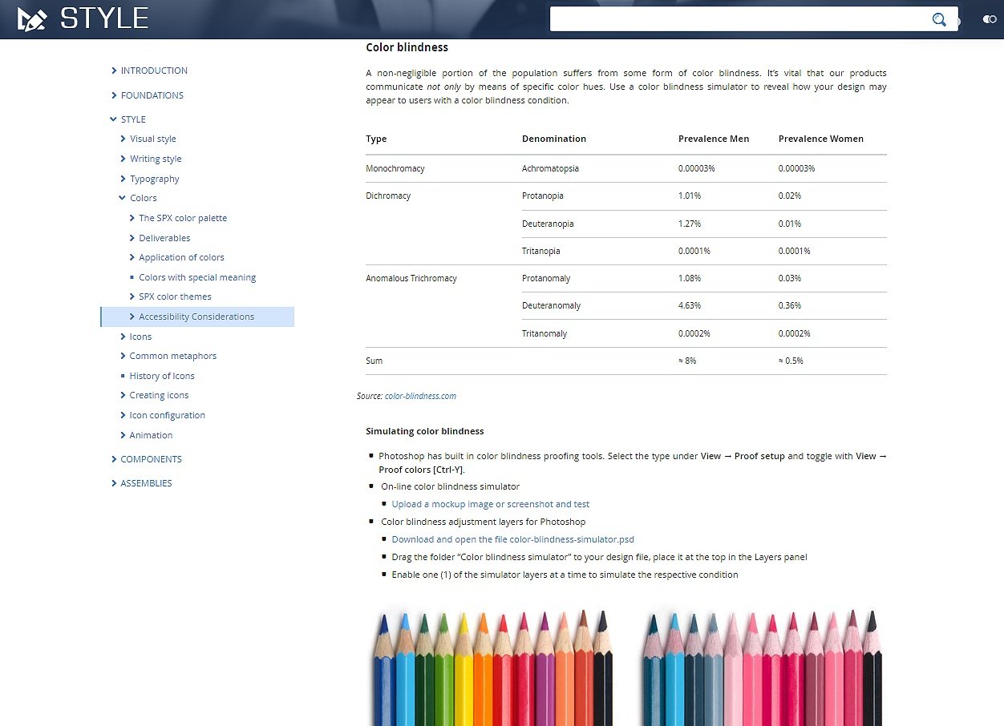Open the Icons section
Image resolution: width=1004 pixels, height=726 pixels.
pos(140,337)
